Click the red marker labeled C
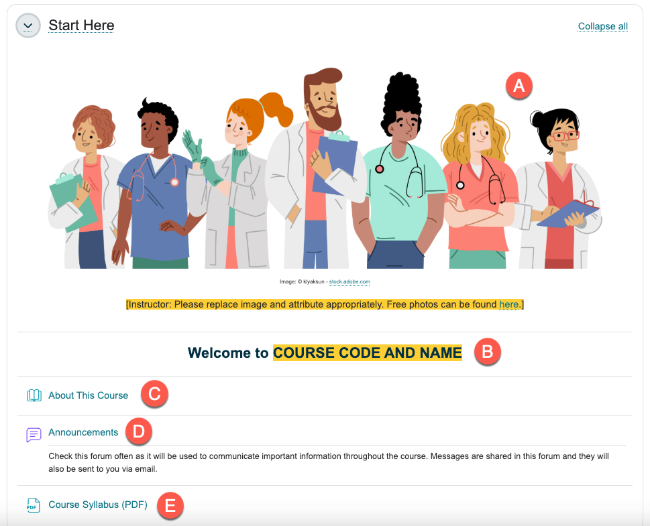 [154, 394]
